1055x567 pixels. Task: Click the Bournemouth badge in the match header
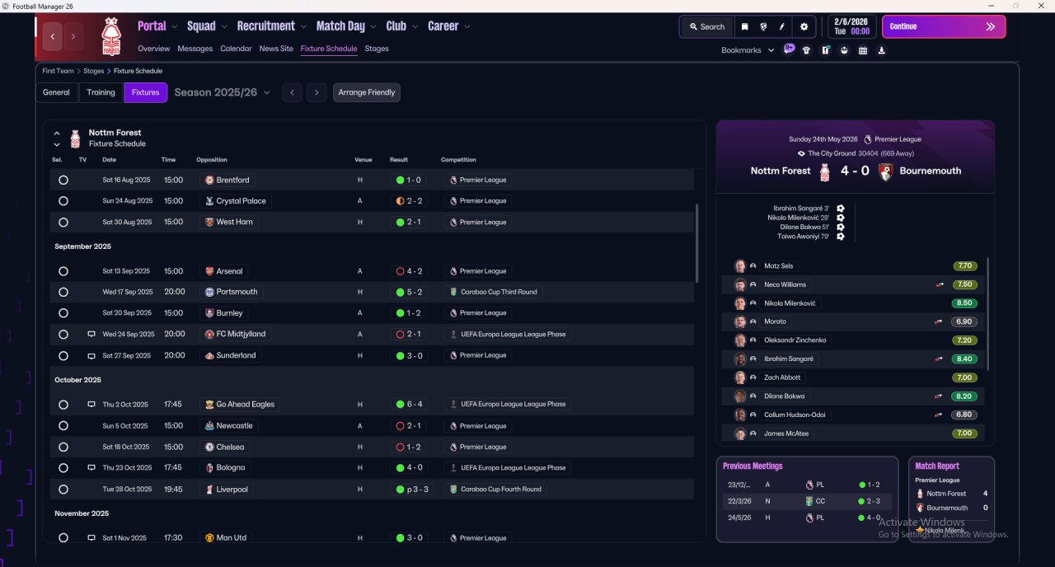[x=886, y=171]
